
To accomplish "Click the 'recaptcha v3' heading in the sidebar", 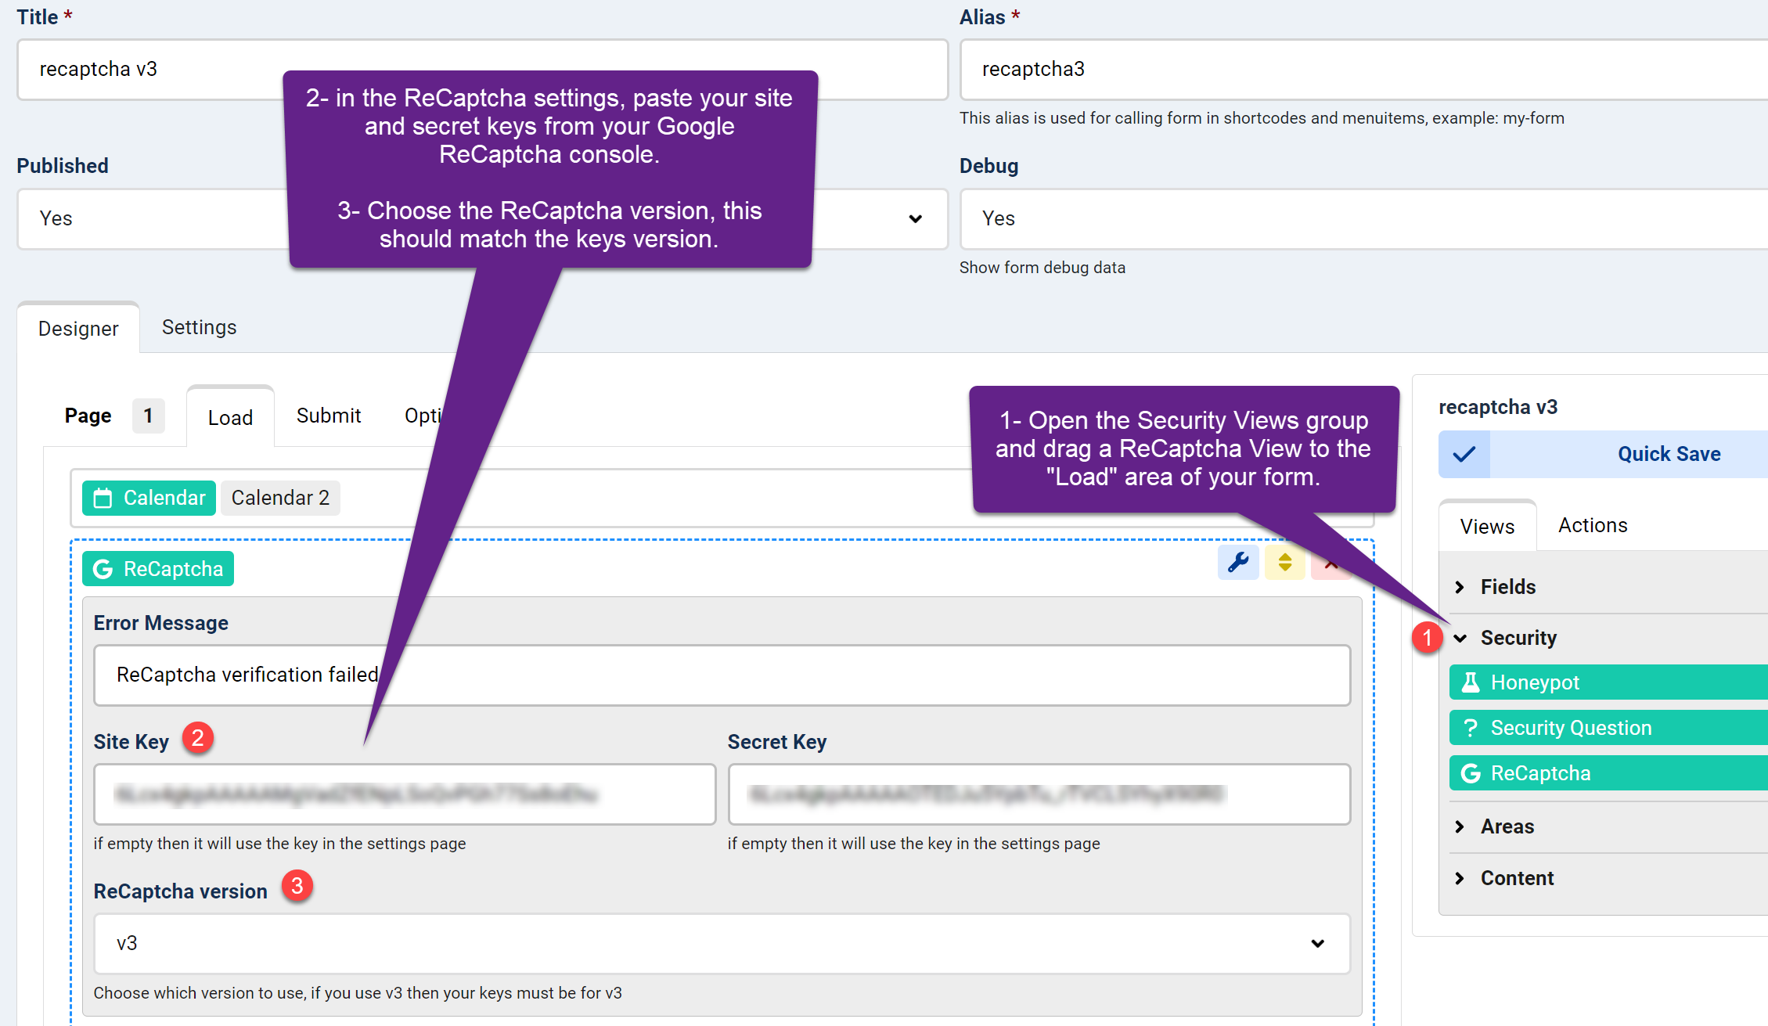I will (x=1498, y=407).
